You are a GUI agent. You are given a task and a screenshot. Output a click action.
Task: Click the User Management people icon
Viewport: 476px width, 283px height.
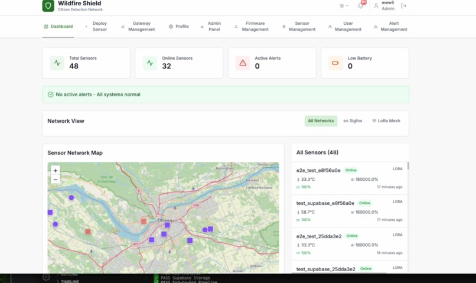click(x=330, y=27)
